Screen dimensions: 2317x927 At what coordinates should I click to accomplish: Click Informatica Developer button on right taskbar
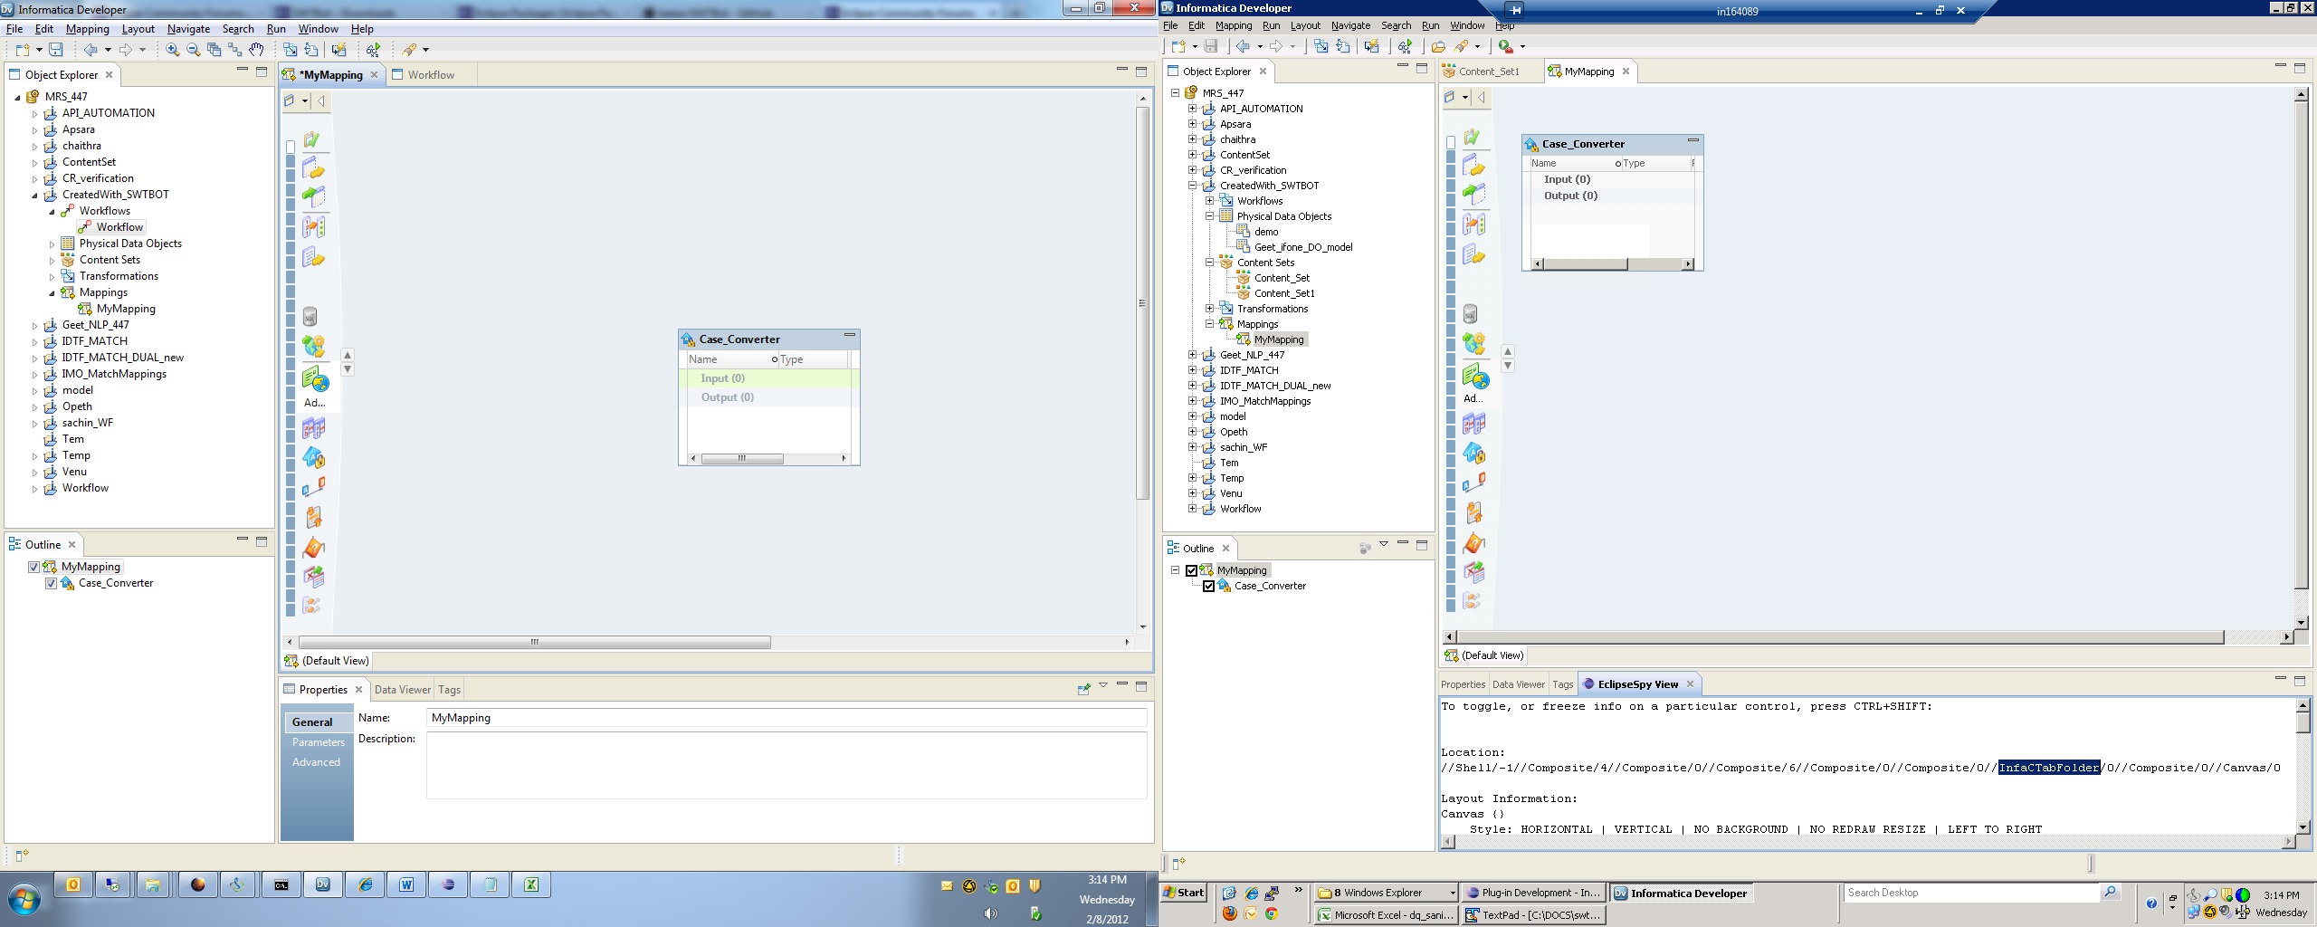[x=1681, y=894]
